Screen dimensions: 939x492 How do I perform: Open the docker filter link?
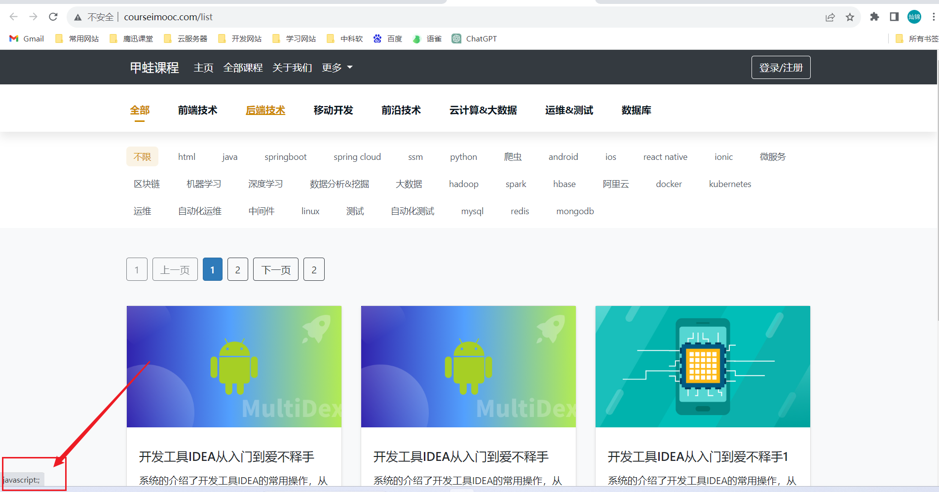669,184
